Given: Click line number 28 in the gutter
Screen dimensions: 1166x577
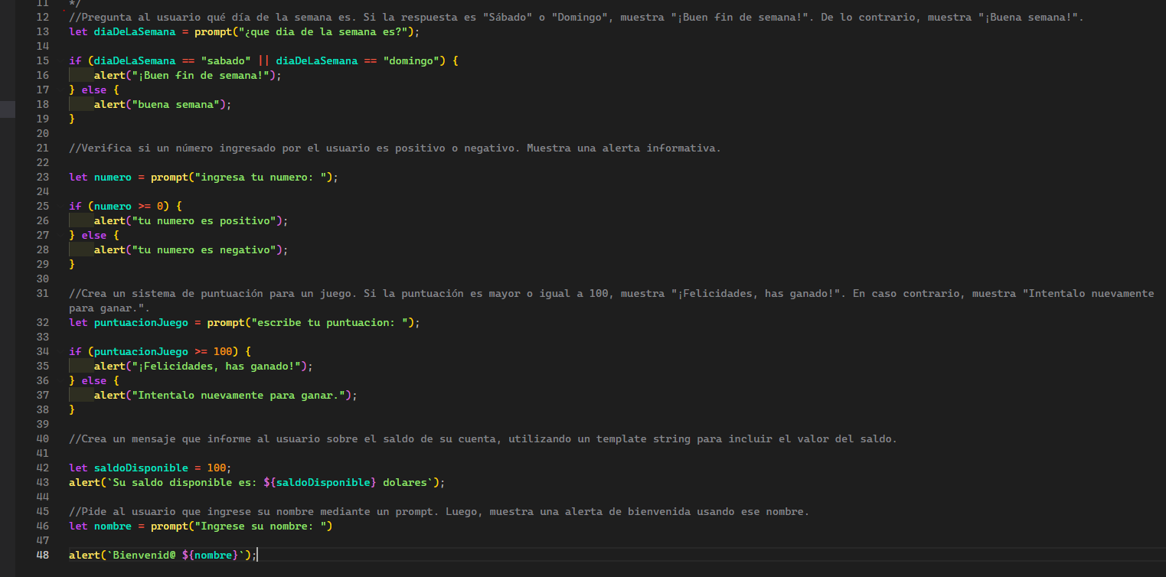Looking at the screenshot, I should tap(43, 249).
